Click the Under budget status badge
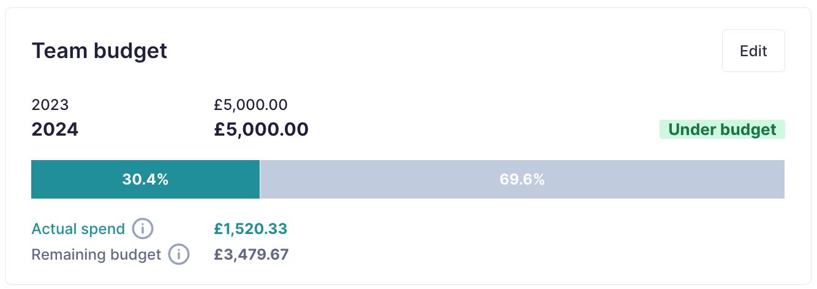817x289 pixels. pyautogui.click(x=721, y=130)
